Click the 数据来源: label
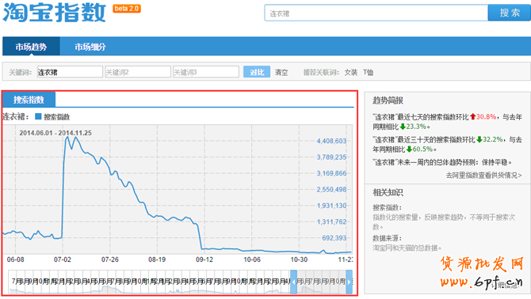This screenshot has height=299, width=531. 387,238
